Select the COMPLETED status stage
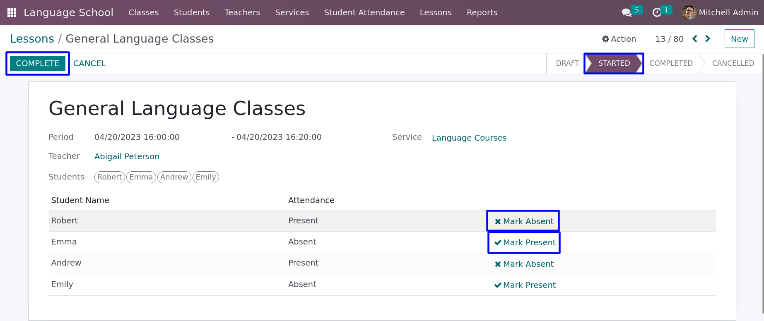This screenshot has height=321, width=764. click(671, 63)
